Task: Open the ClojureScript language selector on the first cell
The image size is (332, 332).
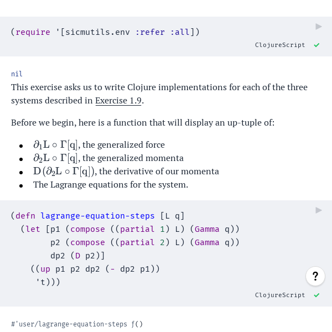Action: tap(279, 45)
